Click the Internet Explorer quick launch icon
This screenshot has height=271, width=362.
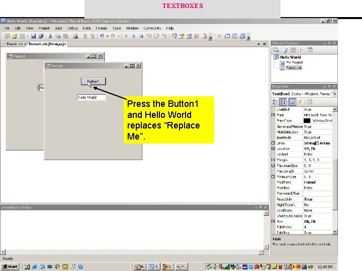pyautogui.click(x=35, y=266)
